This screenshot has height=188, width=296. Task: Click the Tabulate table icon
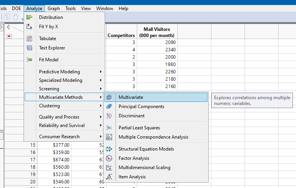tap(29, 39)
